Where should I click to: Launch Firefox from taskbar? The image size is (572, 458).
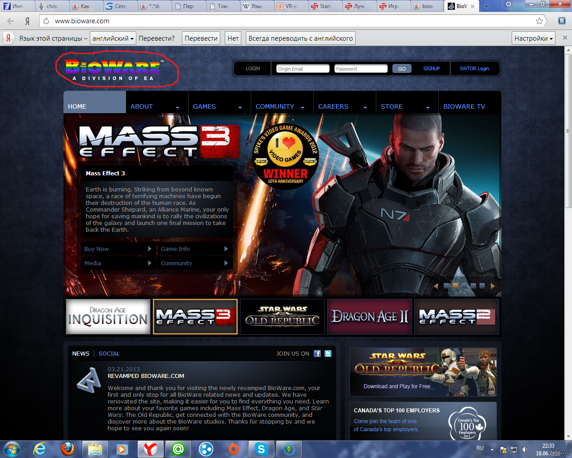(x=68, y=449)
